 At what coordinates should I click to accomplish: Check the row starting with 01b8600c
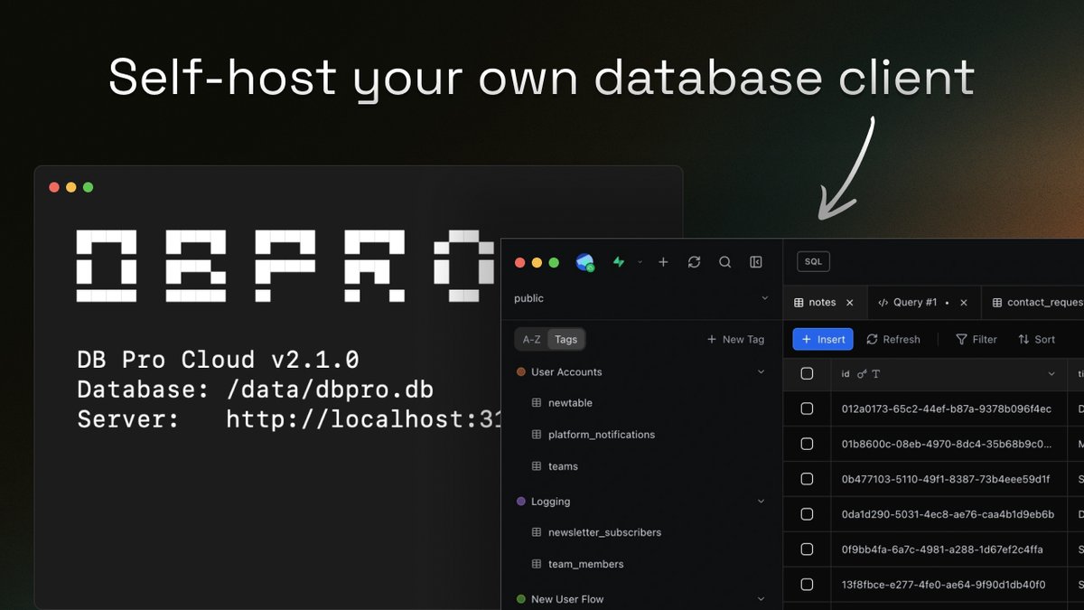(808, 444)
